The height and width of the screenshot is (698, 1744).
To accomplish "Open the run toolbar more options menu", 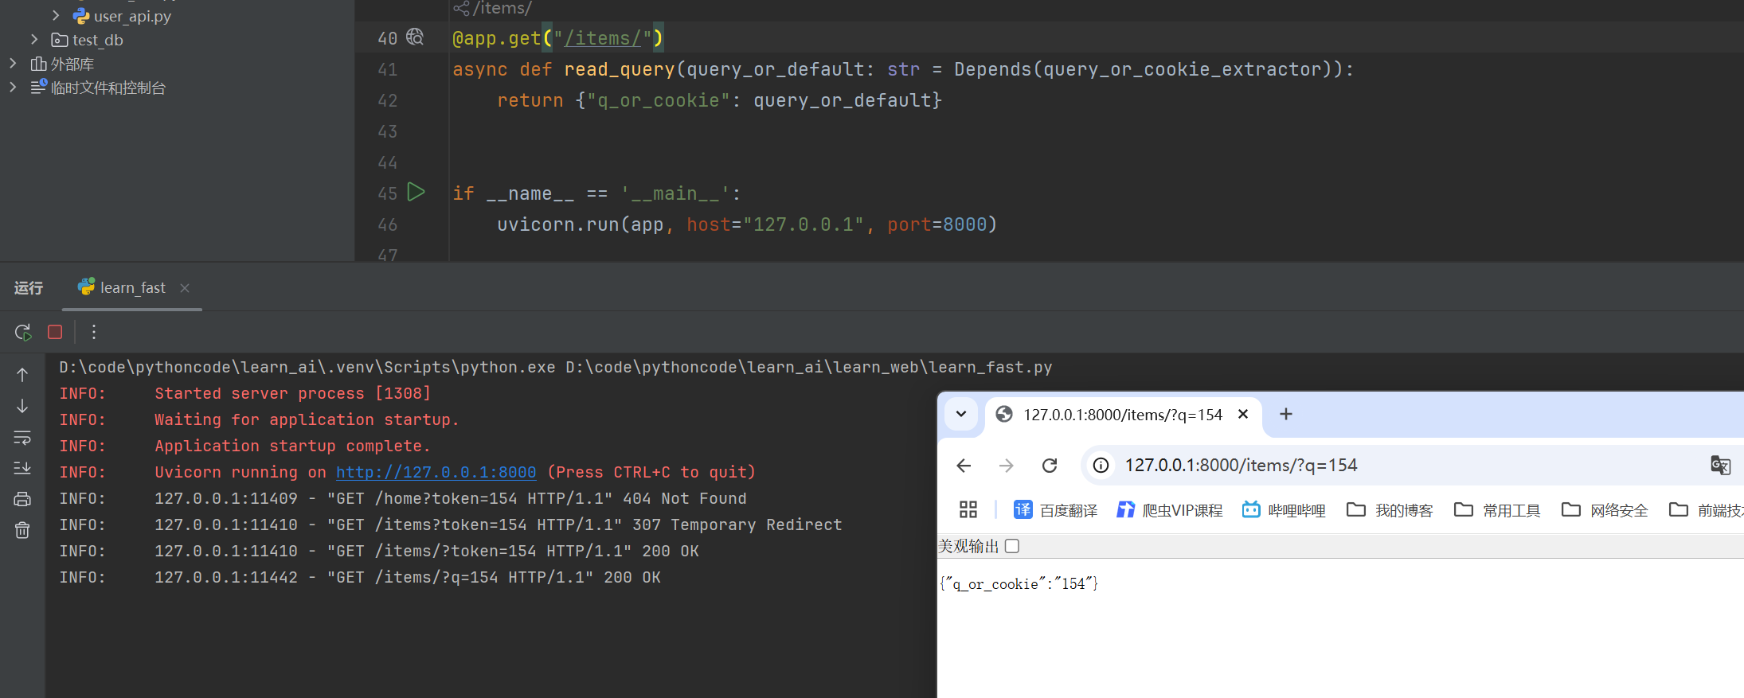I will pyautogui.click(x=94, y=332).
